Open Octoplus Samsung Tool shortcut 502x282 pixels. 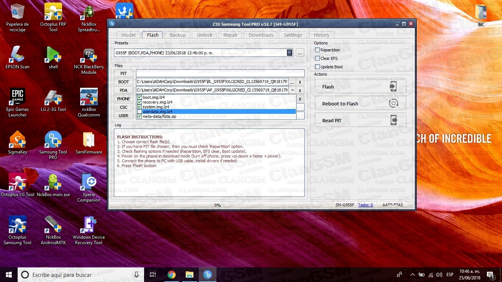tap(18, 230)
